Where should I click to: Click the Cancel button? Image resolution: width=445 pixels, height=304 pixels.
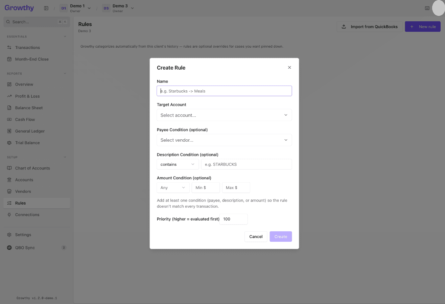[256, 237]
